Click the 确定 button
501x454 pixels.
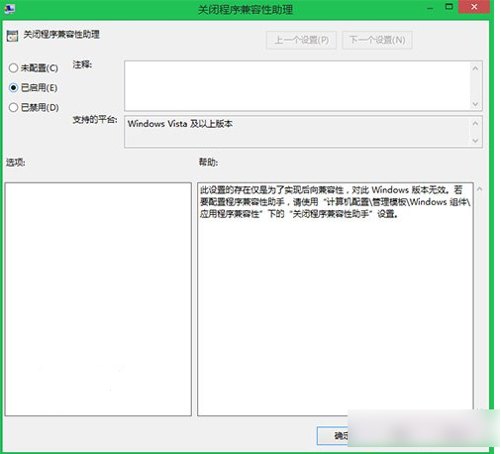333,436
